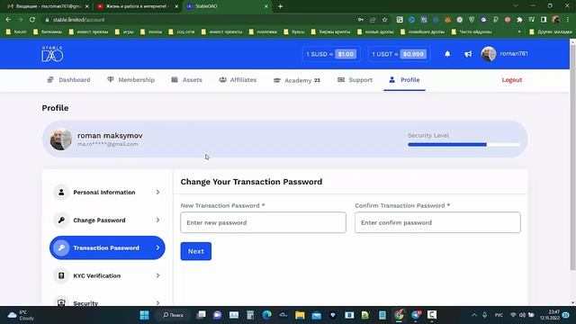Expand the Security chevron
This screenshot has height=324, width=576.
tap(157, 302)
